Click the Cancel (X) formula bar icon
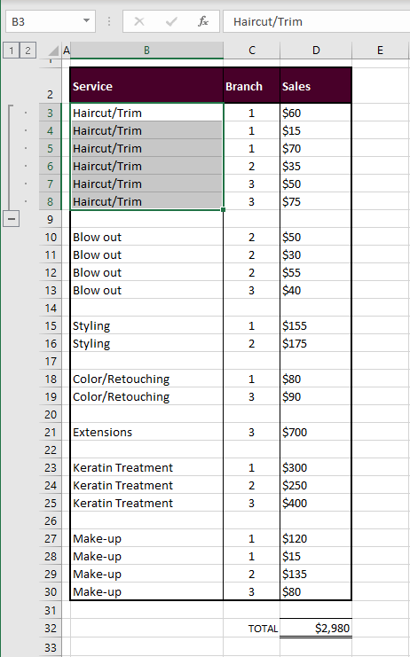The image size is (410, 657). [139, 21]
